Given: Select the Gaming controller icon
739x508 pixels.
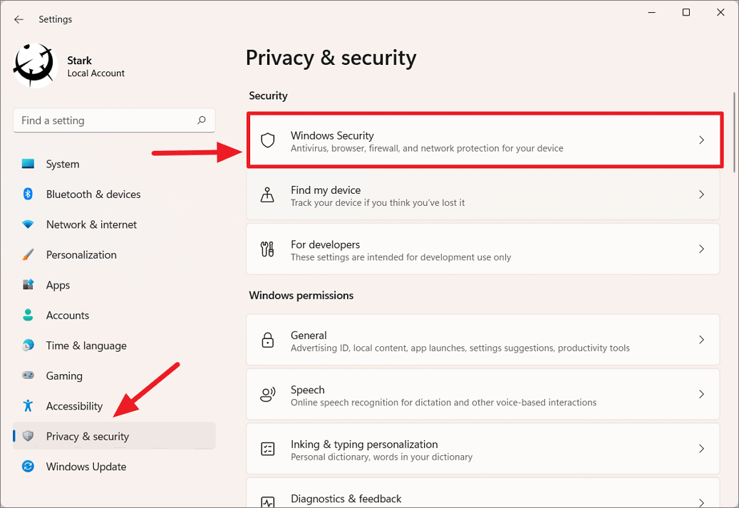Looking at the screenshot, I should tap(28, 375).
